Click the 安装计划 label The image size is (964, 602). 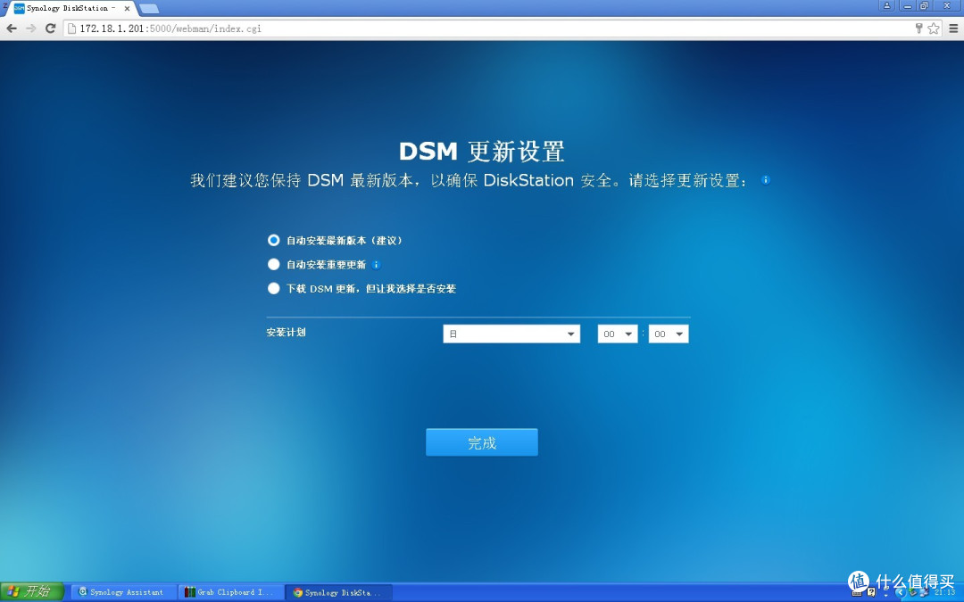pos(286,333)
